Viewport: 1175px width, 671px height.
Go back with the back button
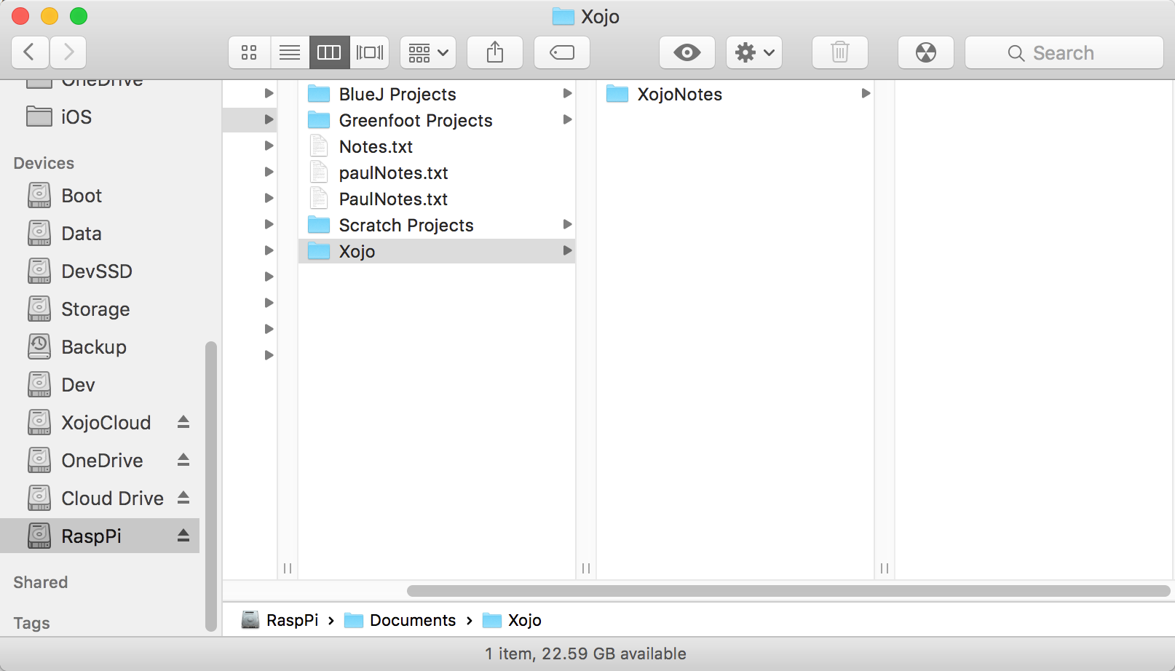coord(30,52)
